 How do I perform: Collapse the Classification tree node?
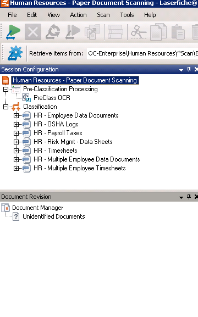[5, 107]
